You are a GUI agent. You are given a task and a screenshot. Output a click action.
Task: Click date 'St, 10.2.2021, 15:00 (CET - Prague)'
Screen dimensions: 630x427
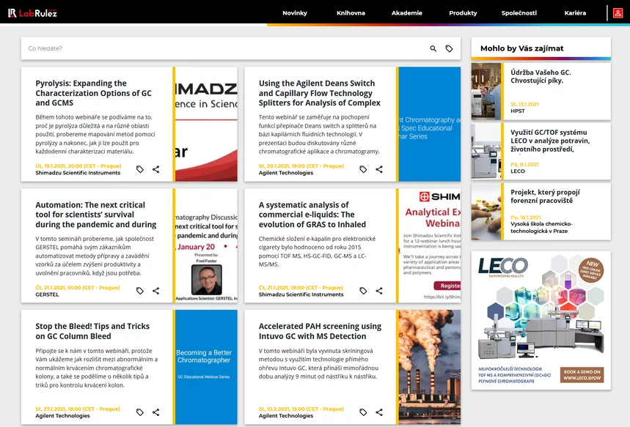click(301, 409)
